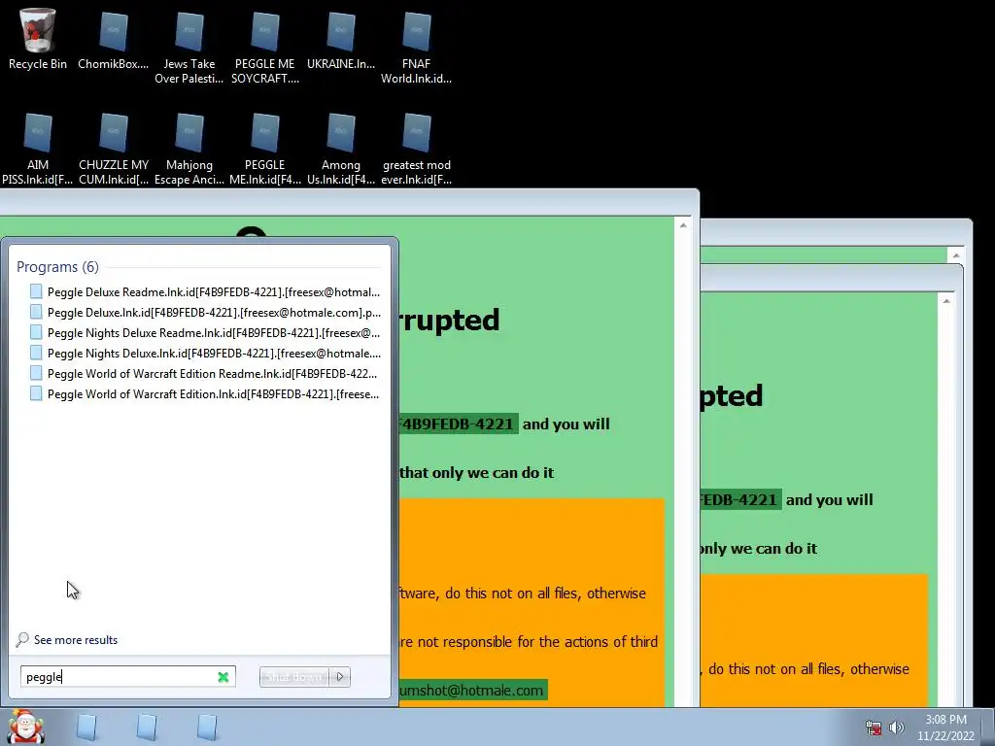Select the UKRAINE.ln... desktop icon
The height and width of the screenshot is (746, 995).
tap(341, 39)
